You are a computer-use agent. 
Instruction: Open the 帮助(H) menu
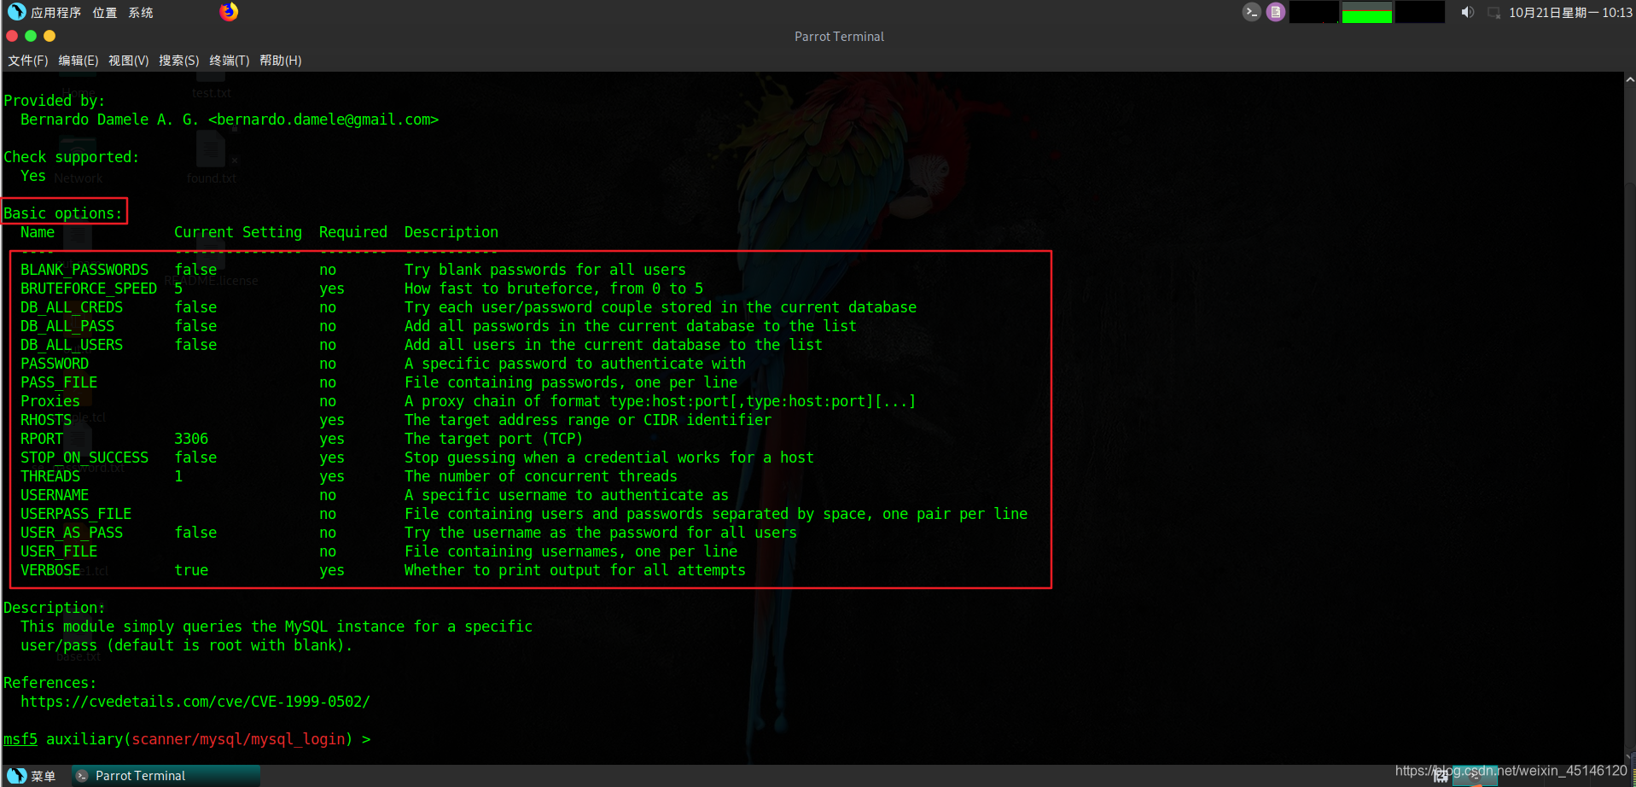(280, 61)
